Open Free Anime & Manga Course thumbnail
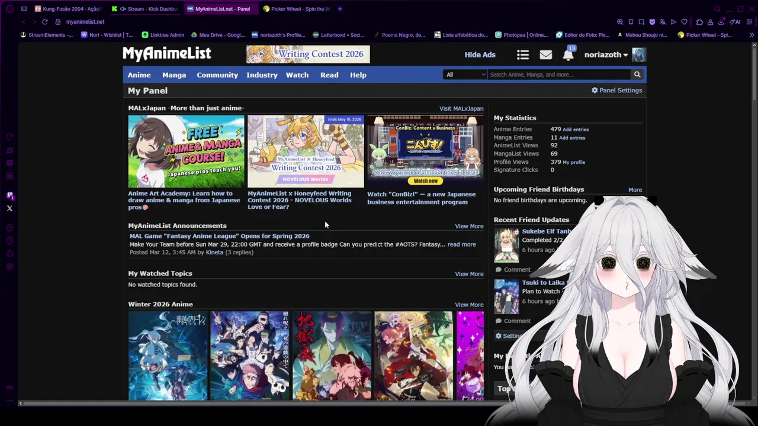758x426 pixels. [186, 151]
